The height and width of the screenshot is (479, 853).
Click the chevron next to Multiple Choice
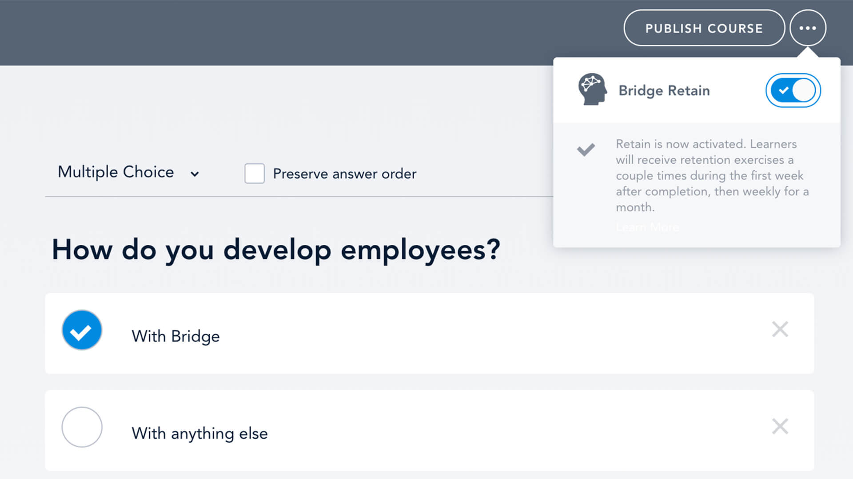coord(195,174)
